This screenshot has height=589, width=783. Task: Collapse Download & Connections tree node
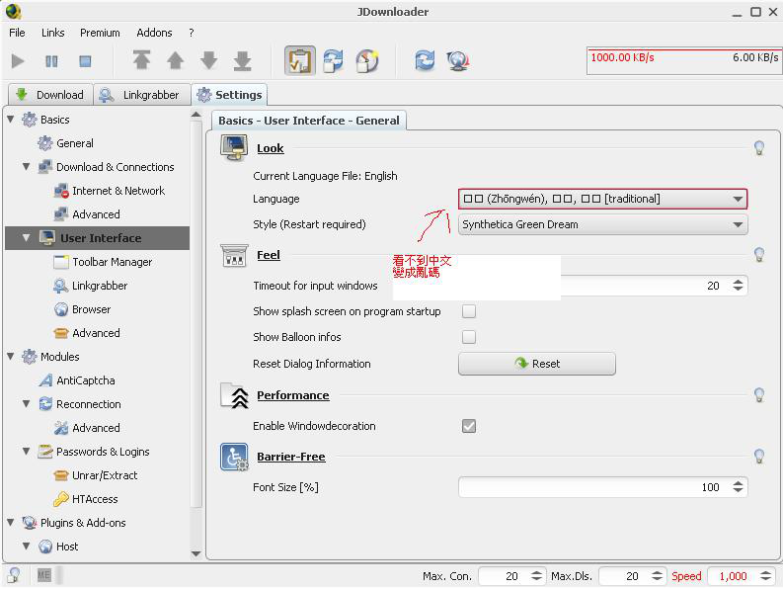coord(26,166)
